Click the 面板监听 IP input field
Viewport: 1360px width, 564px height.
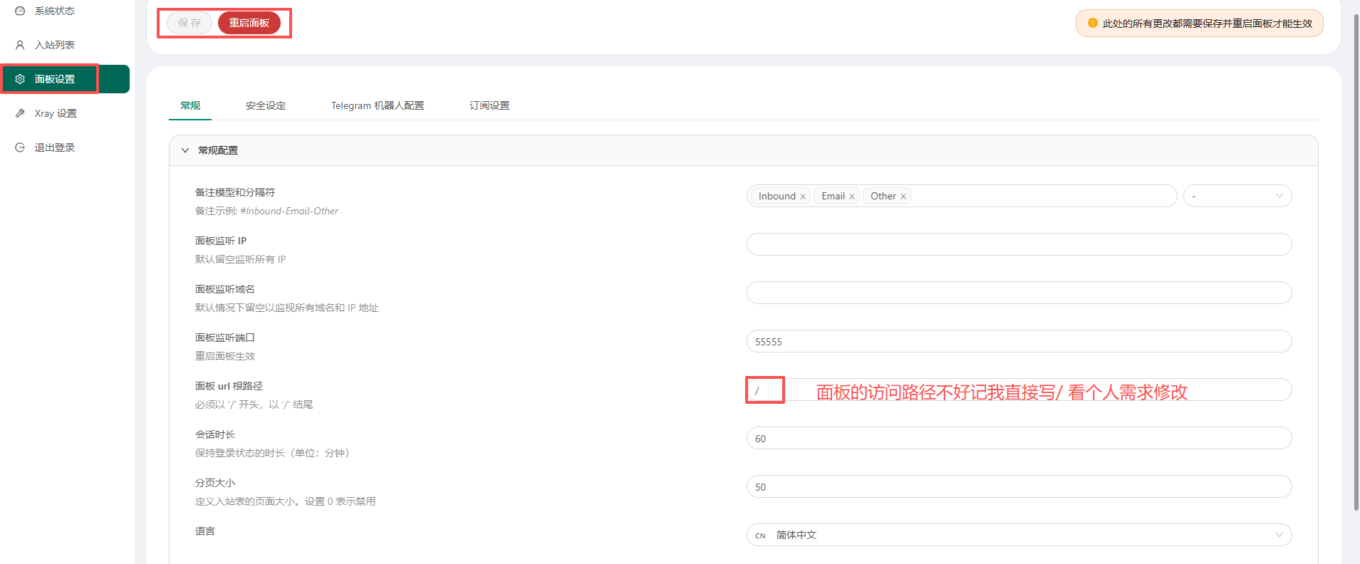pyautogui.click(x=1019, y=244)
